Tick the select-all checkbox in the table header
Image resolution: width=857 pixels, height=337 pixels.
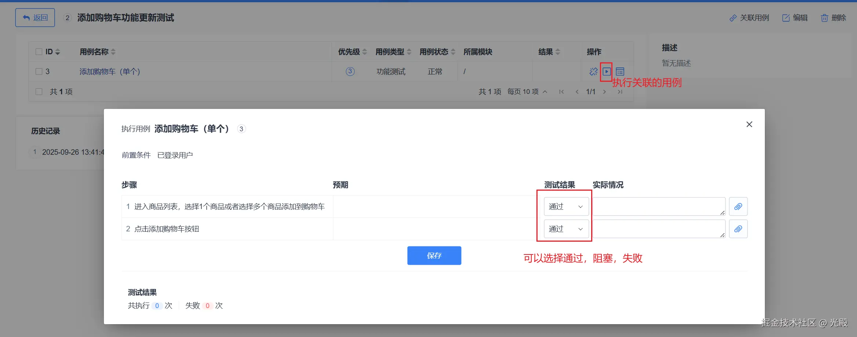click(x=39, y=52)
